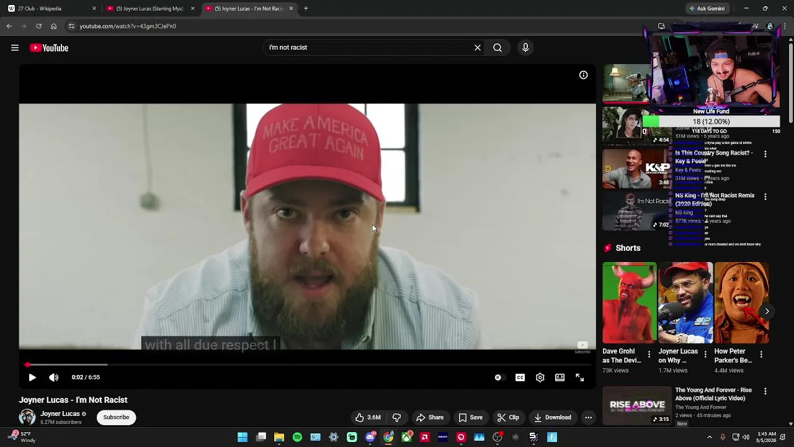
Task: Open a new browser tab
Action: [x=306, y=9]
